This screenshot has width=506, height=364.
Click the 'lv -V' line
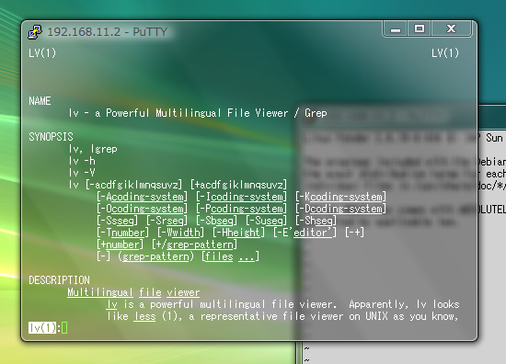pyautogui.click(x=82, y=173)
